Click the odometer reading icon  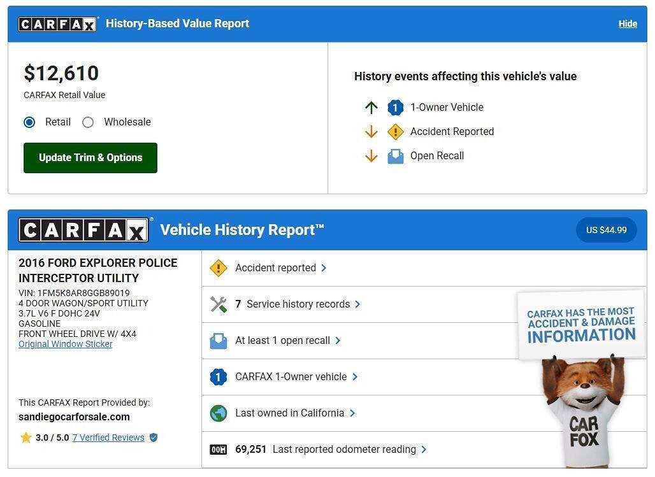tap(218, 450)
